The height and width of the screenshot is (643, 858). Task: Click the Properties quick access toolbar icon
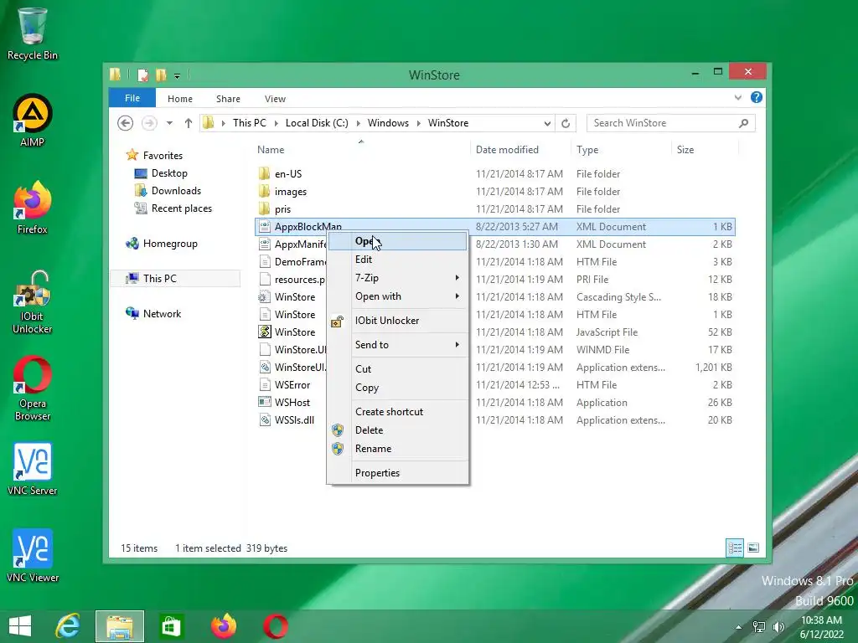(142, 75)
